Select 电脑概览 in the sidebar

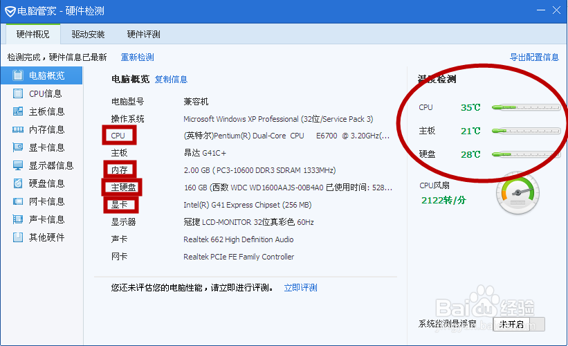coord(42,75)
